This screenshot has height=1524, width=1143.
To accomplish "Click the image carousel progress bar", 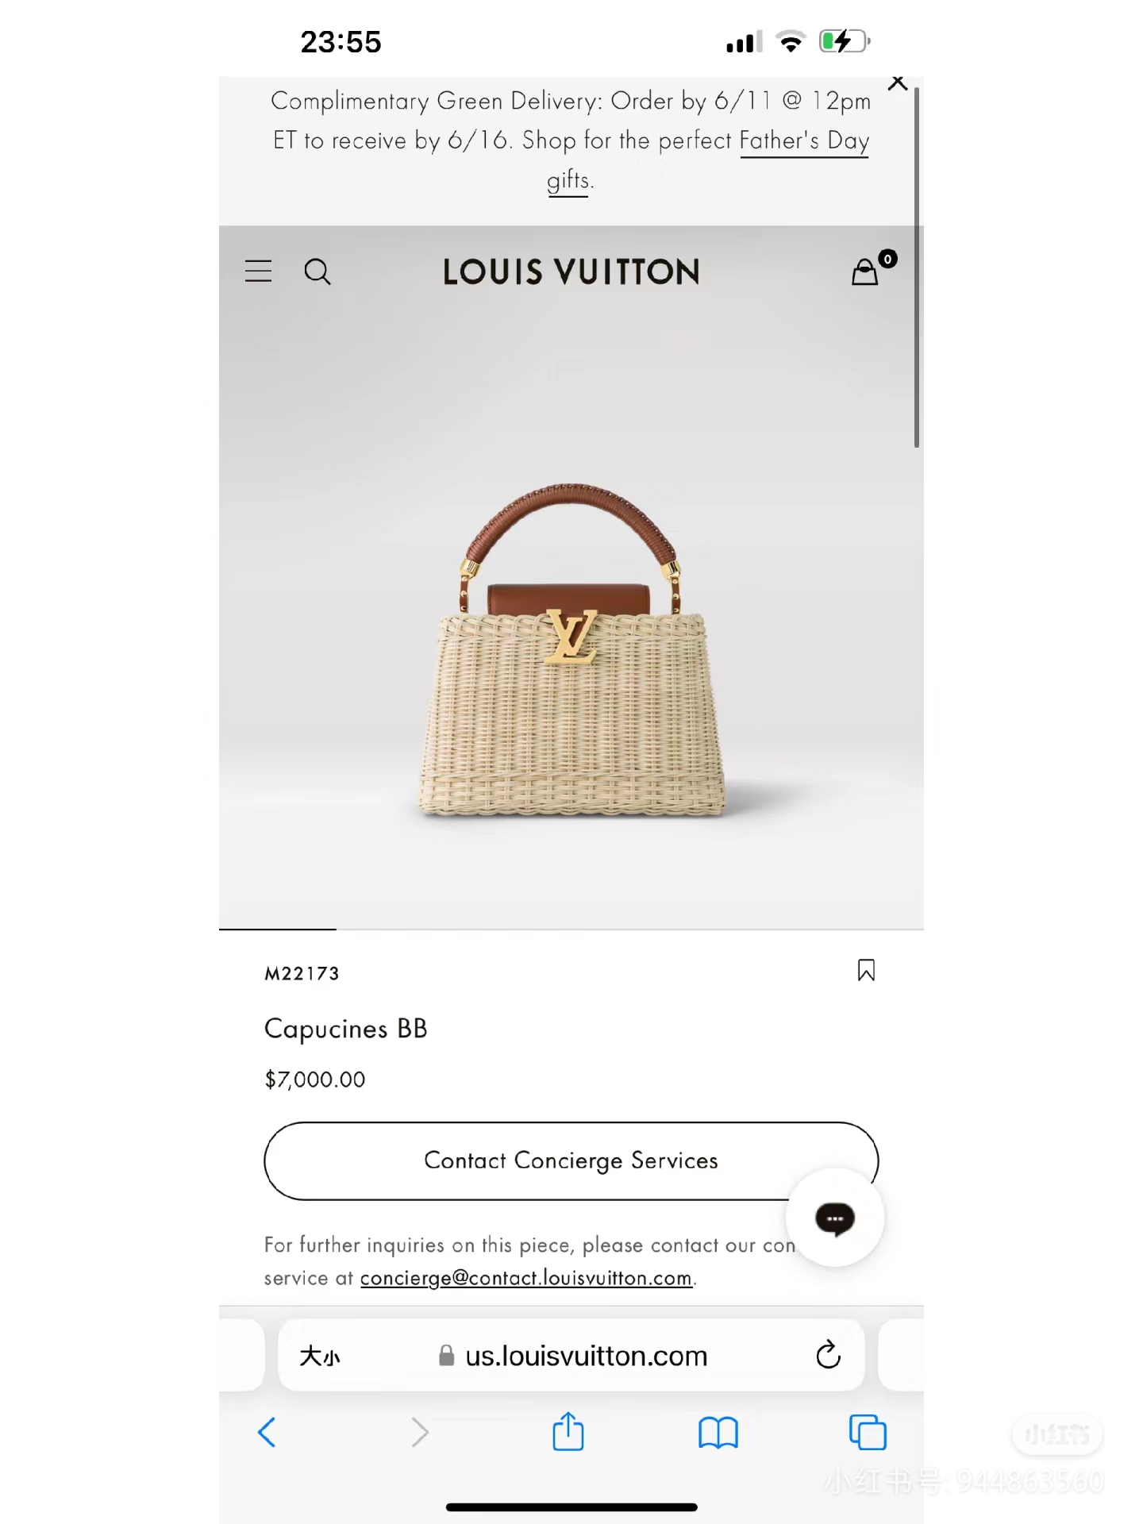I will (571, 929).
